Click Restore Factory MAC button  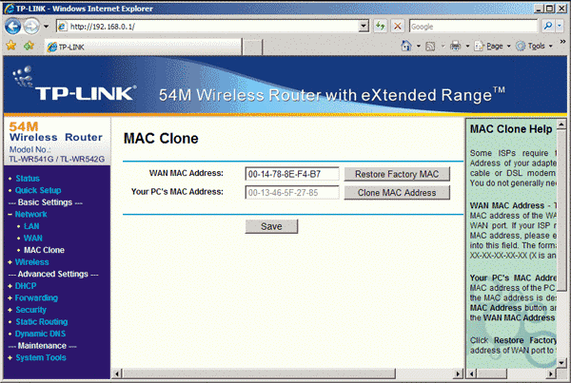[x=397, y=174]
